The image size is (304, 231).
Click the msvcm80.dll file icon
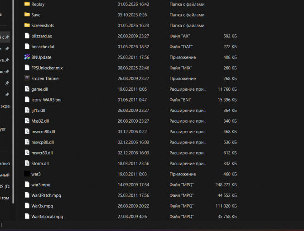(27, 132)
